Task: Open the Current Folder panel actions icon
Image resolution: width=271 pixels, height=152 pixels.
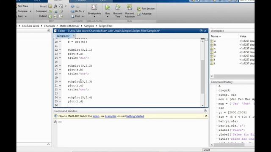Action: pos(49,30)
